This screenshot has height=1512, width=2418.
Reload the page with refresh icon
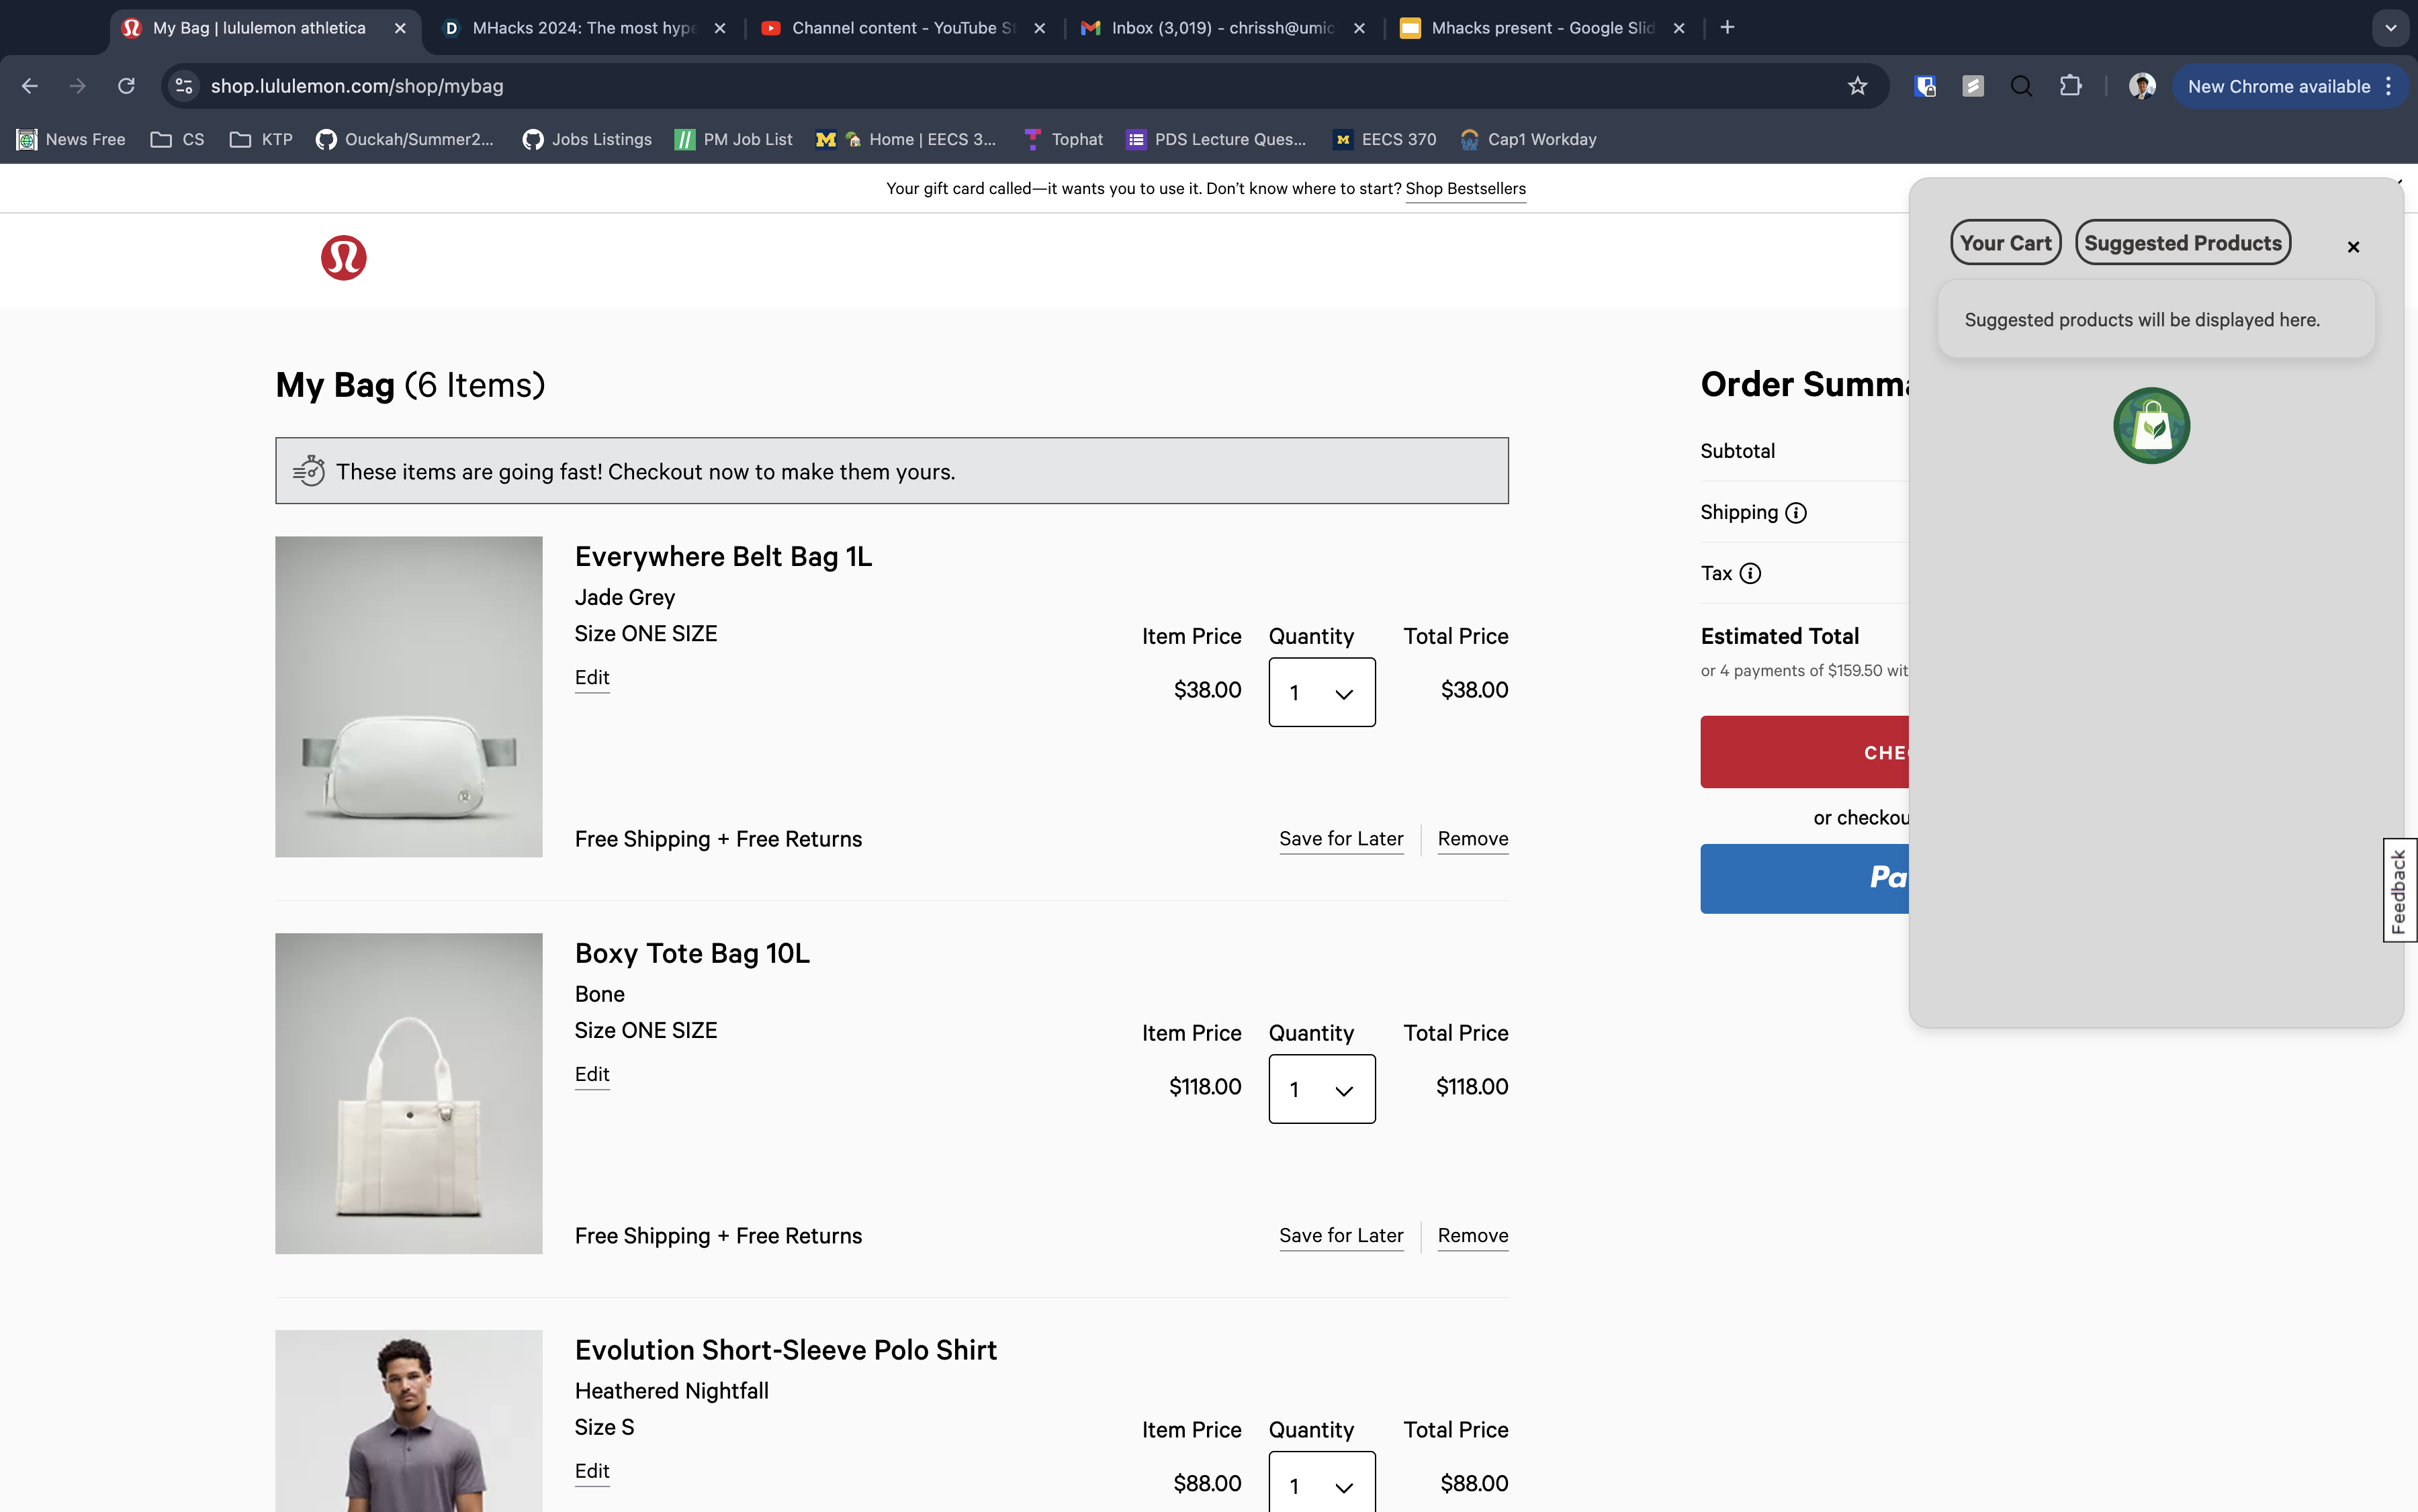click(x=126, y=86)
